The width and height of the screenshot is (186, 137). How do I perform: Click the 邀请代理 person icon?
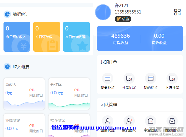pos(107,121)
